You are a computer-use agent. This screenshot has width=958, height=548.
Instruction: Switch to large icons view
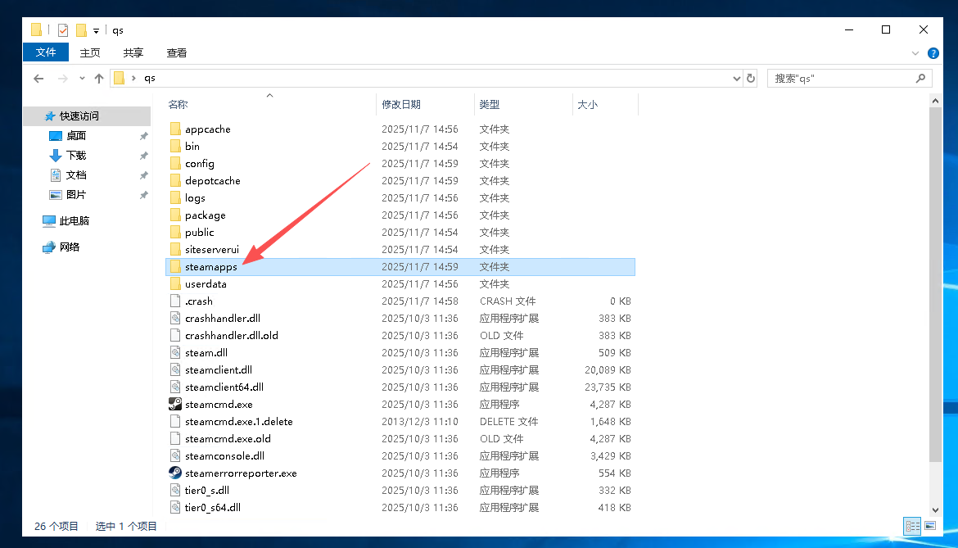pyautogui.click(x=929, y=526)
